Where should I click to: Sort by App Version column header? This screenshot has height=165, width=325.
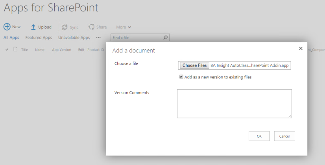pos(61,50)
